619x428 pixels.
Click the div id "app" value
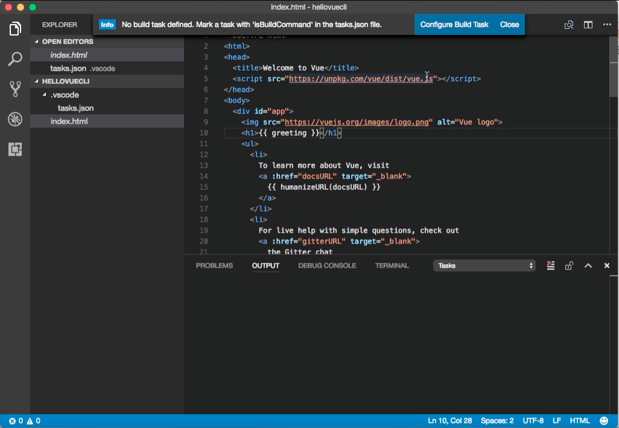coord(278,112)
